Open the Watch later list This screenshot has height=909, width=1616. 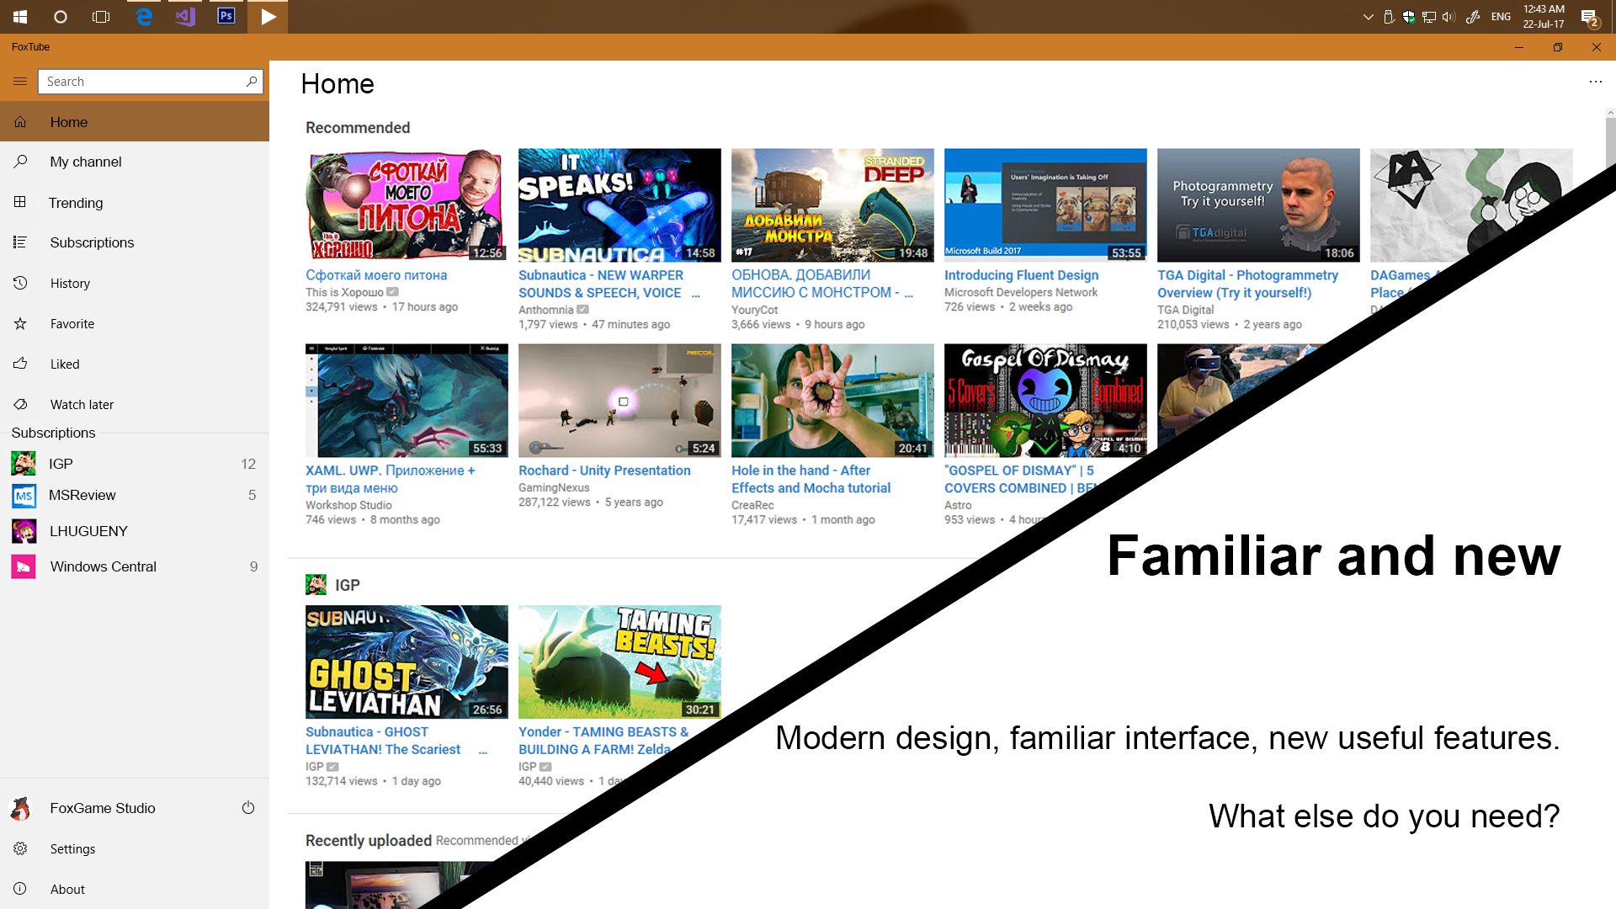click(82, 405)
